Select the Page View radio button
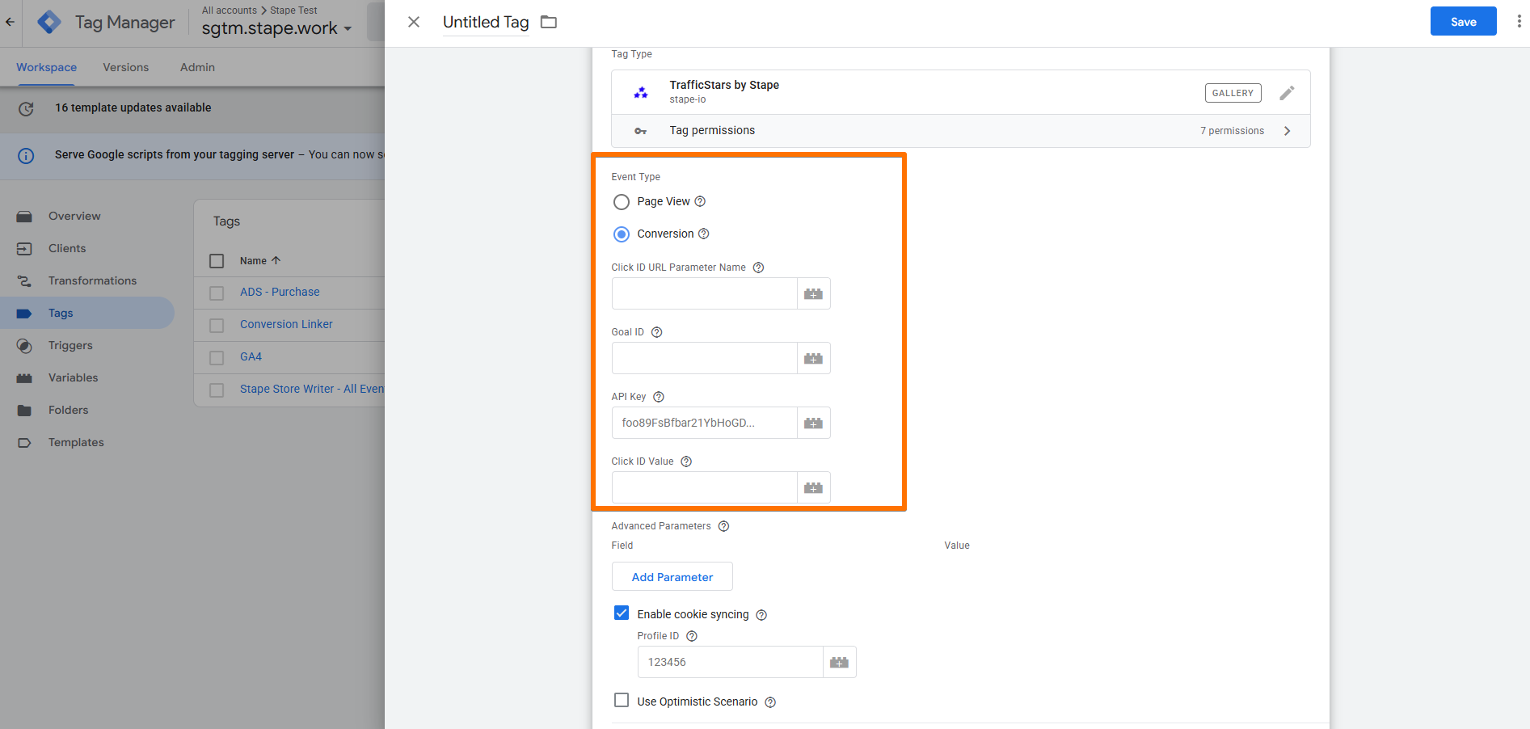Screen dimensions: 1530x729 (621, 202)
